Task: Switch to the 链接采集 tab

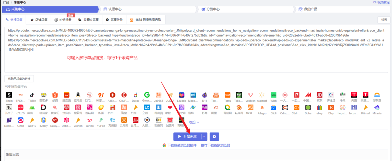Action: pyautogui.click(x=14, y=20)
